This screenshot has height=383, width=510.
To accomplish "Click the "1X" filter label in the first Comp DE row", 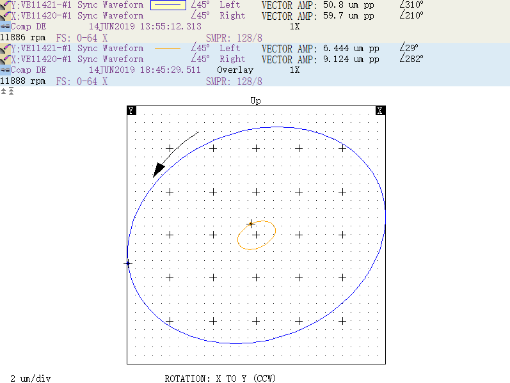I will pos(295,26).
